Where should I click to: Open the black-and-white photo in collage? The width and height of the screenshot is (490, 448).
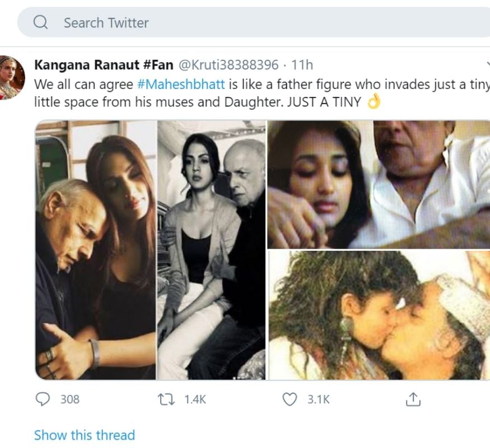(x=212, y=250)
